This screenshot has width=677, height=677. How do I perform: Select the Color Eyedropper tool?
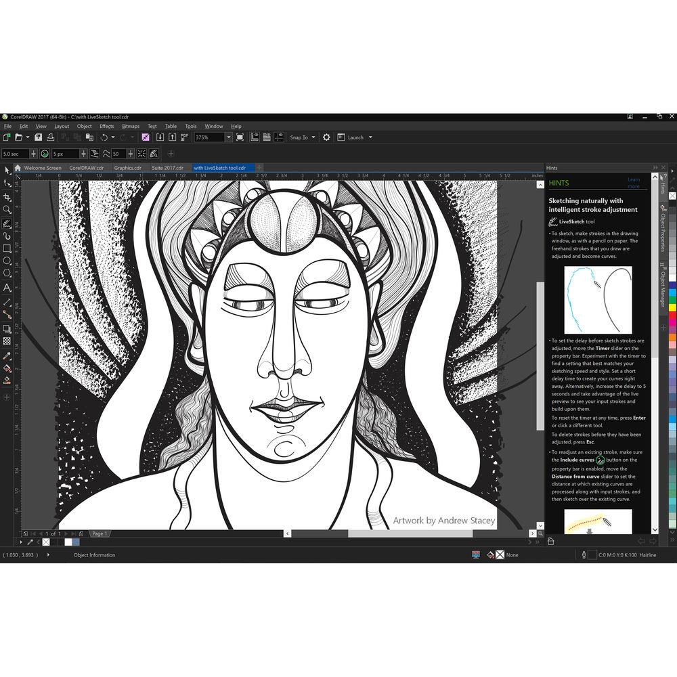[x=7, y=355]
